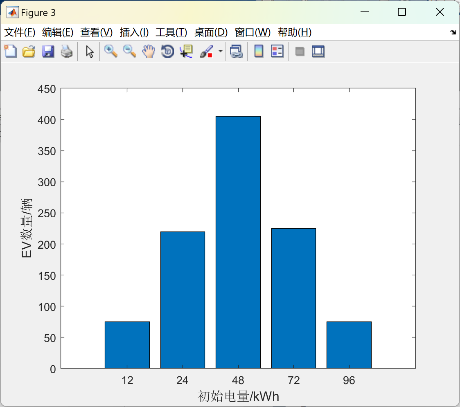Image resolution: width=460 pixels, height=407 pixels.
Task: Open the 编辑(E) menu
Action: coord(57,32)
